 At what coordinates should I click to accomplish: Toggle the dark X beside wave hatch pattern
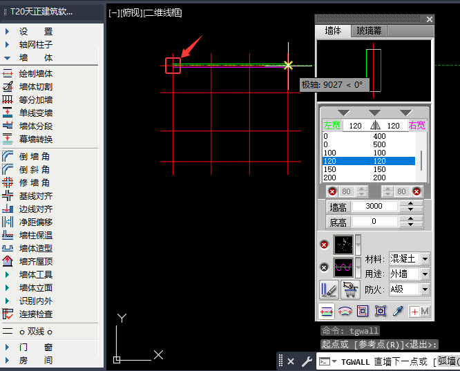coord(324,267)
